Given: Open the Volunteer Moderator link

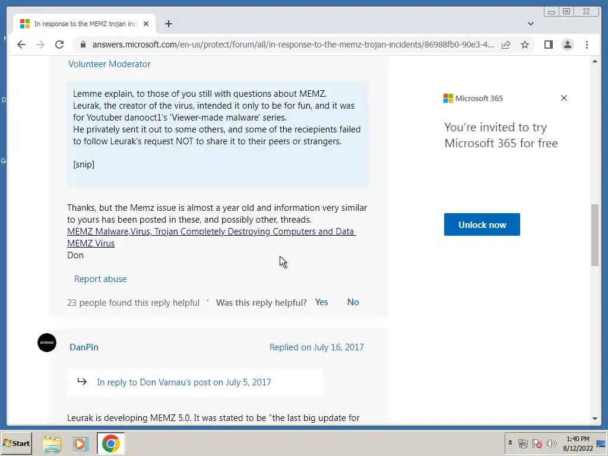Looking at the screenshot, I should [109, 64].
